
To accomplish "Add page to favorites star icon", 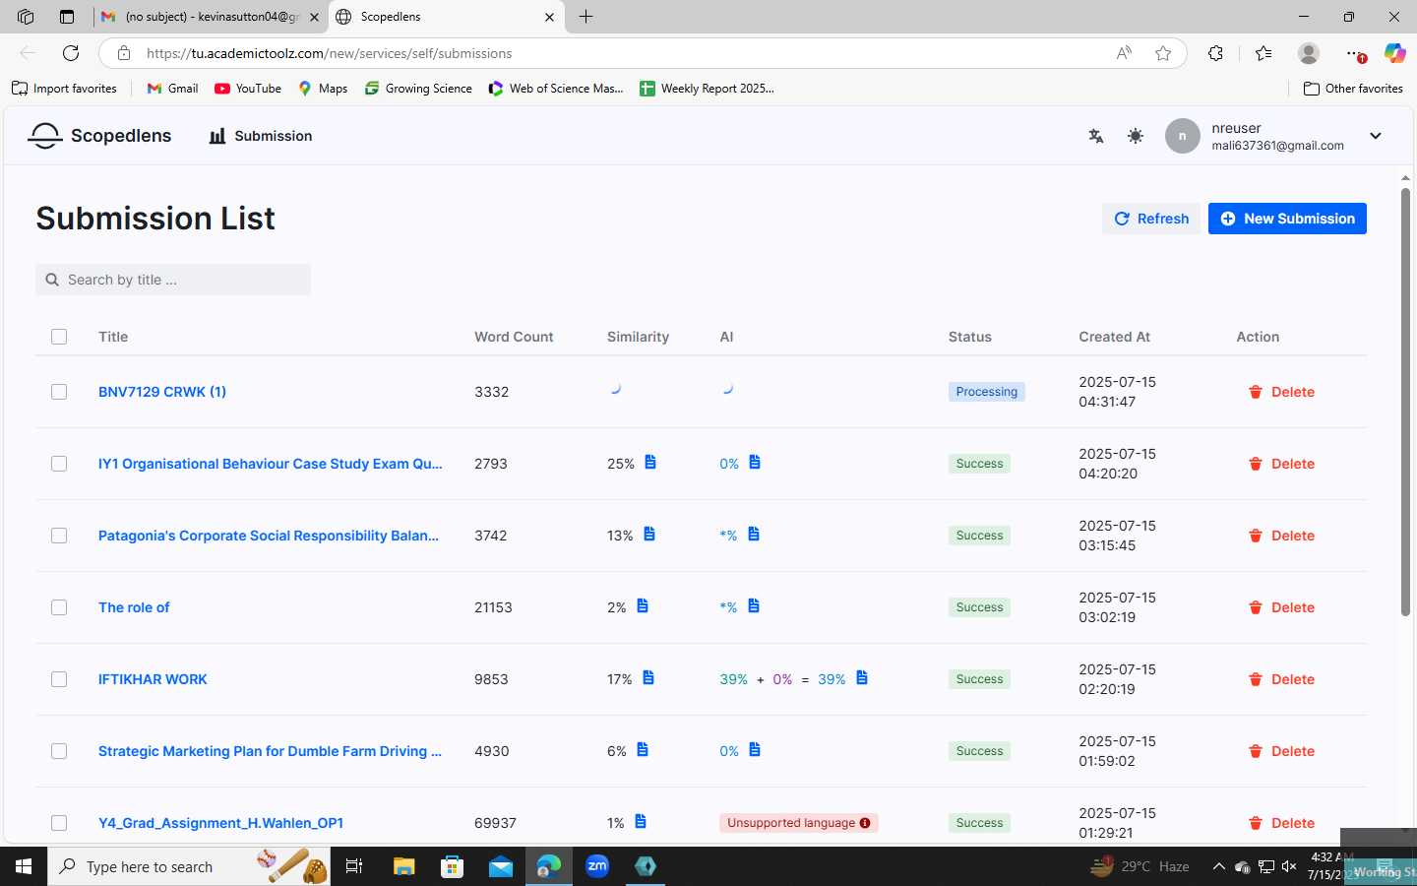I will click(x=1163, y=53).
